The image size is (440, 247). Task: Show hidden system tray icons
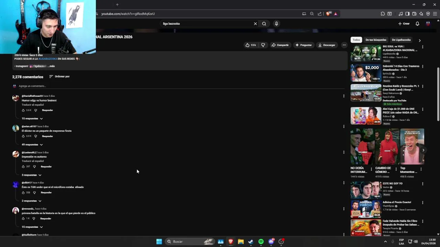point(385,242)
